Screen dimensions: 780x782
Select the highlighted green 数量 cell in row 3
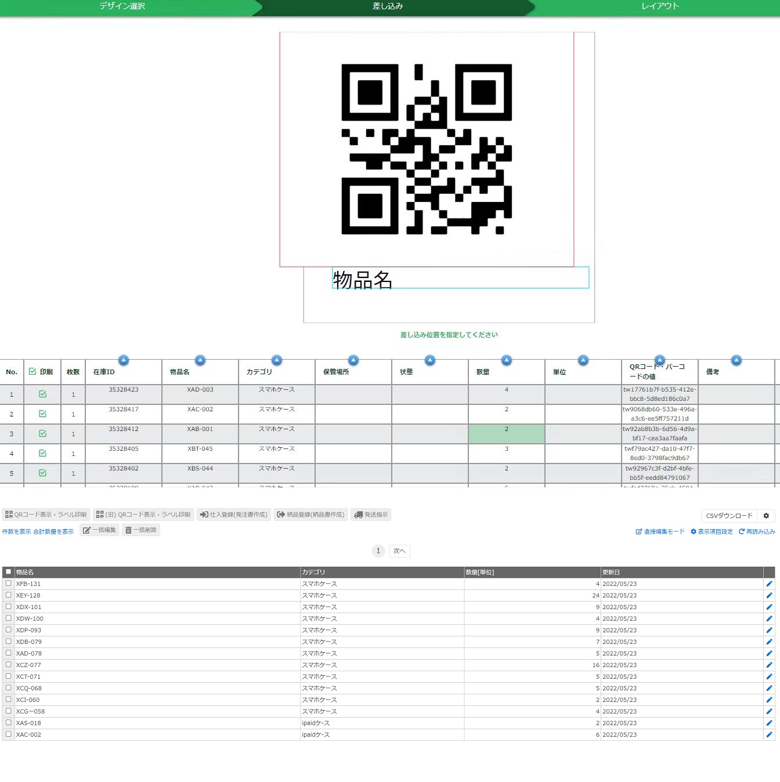click(x=506, y=434)
